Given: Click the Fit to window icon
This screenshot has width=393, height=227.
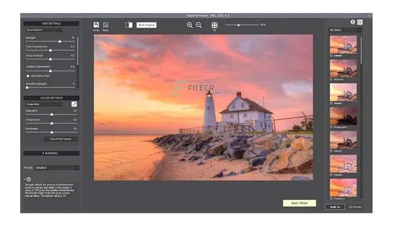Looking at the screenshot, I should click(x=214, y=25).
